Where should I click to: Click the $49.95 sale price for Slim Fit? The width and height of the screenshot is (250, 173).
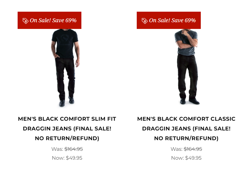click(74, 158)
